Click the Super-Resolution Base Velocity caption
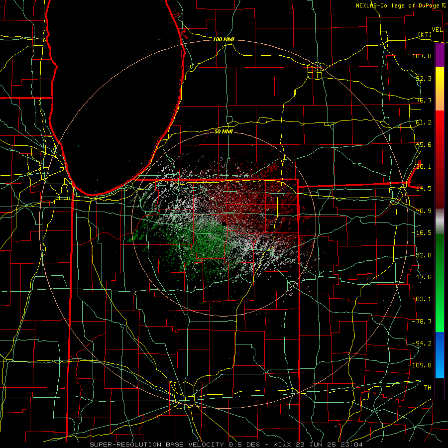Image resolution: width=448 pixels, height=448 pixels. point(226,445)
